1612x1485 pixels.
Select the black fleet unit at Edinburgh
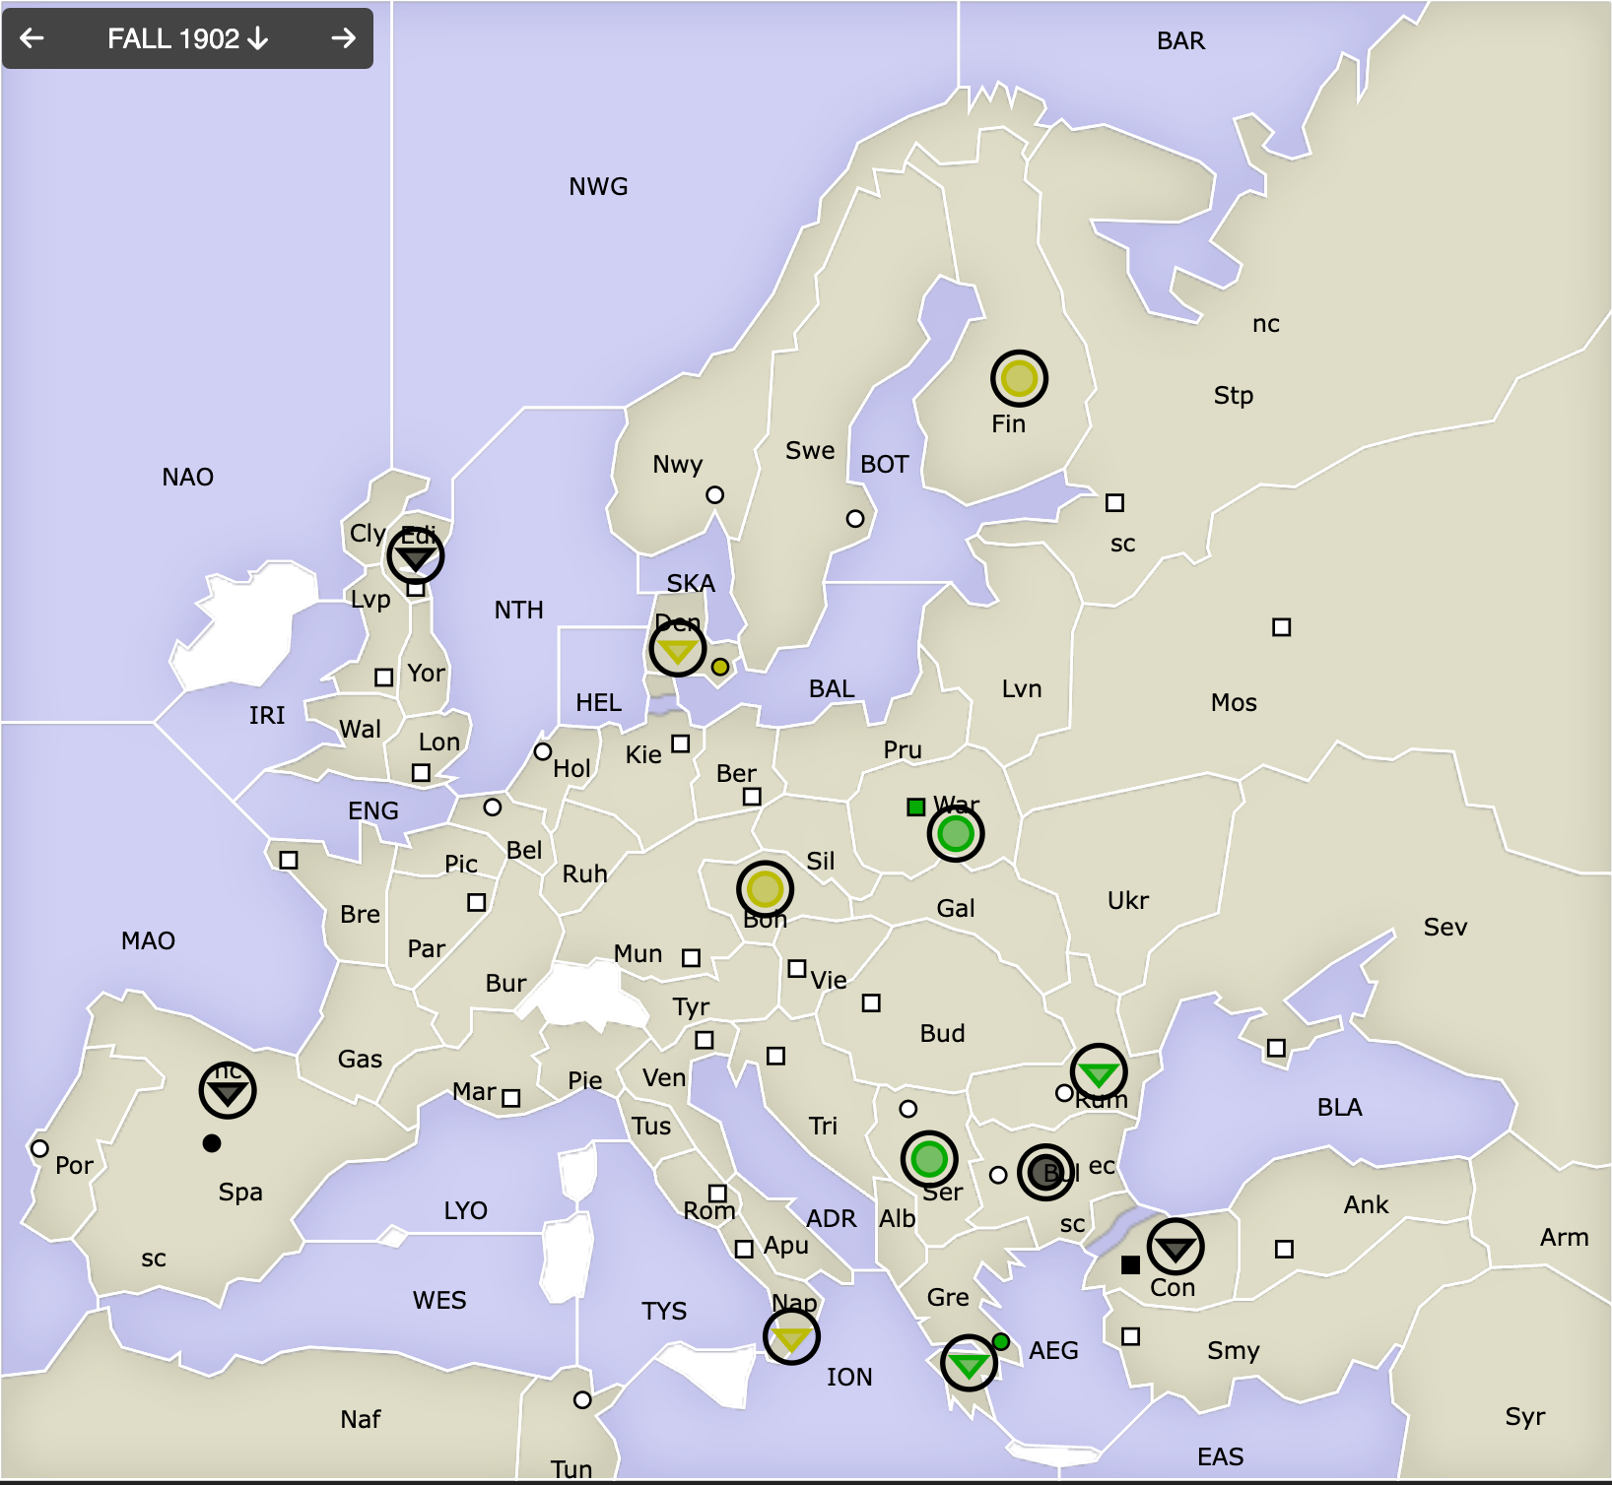(416, 556)
